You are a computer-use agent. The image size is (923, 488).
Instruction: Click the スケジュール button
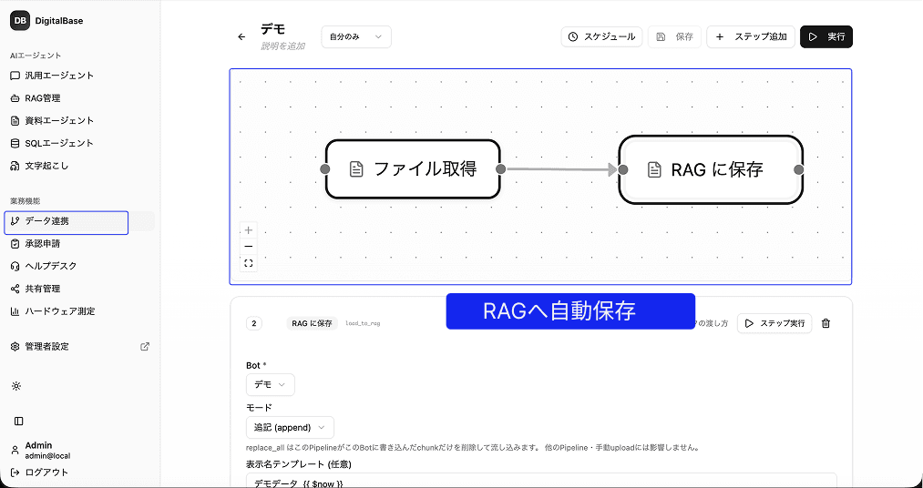pos(601,36)
